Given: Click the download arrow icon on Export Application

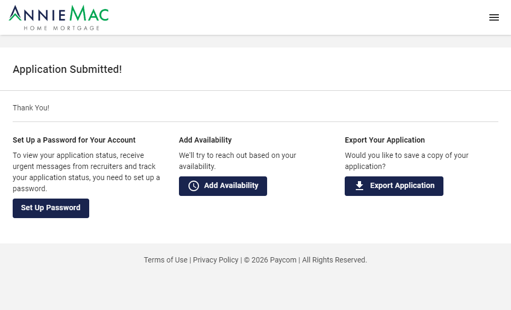Looking at the screenshot, I should [359, 186].
